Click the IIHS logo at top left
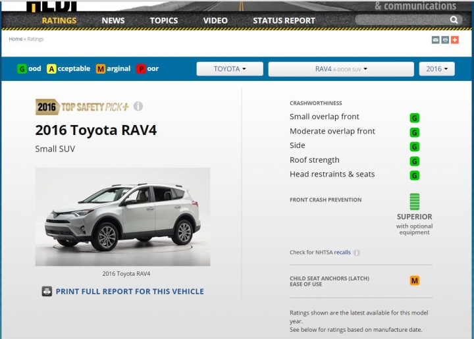 tap(51, 6)
